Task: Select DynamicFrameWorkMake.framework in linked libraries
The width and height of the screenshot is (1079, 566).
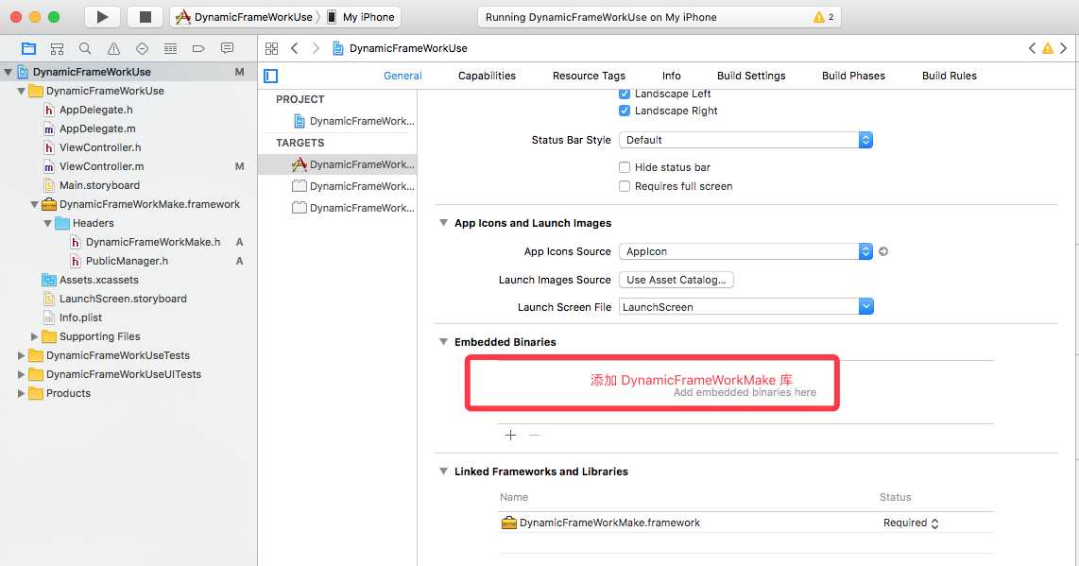Action: coord(601,523)
